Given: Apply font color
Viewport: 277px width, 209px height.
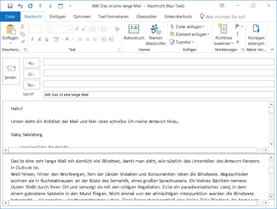Looking at the screenshot, I should (67, 39).
